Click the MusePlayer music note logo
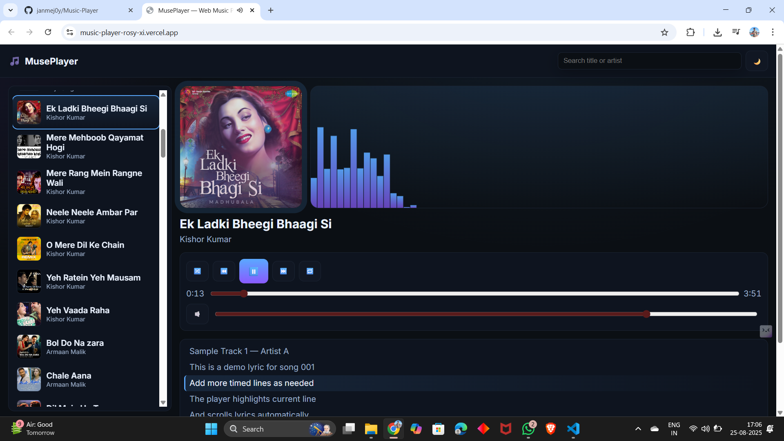The height and width of the screenshot is (441, 784). [x=14, y=61]
